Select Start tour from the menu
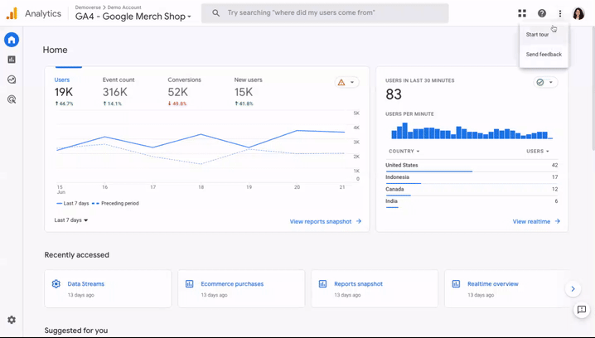 537,35
